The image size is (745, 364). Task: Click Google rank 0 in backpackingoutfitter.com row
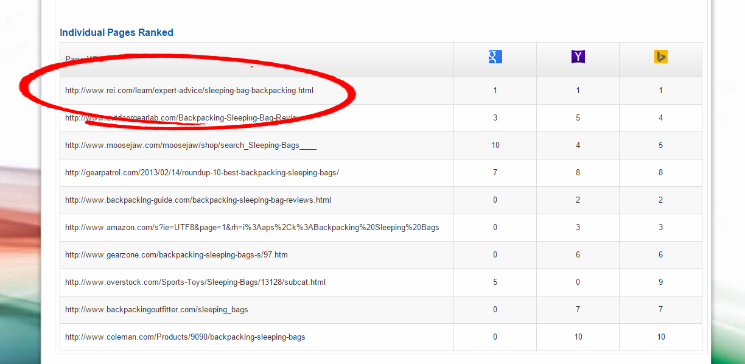click(495, 310)
